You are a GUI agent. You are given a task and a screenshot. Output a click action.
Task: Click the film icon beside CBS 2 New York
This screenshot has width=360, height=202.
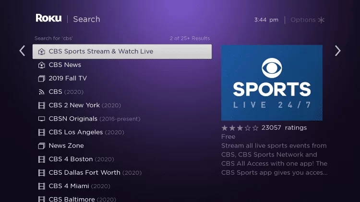tap(42, 105)
